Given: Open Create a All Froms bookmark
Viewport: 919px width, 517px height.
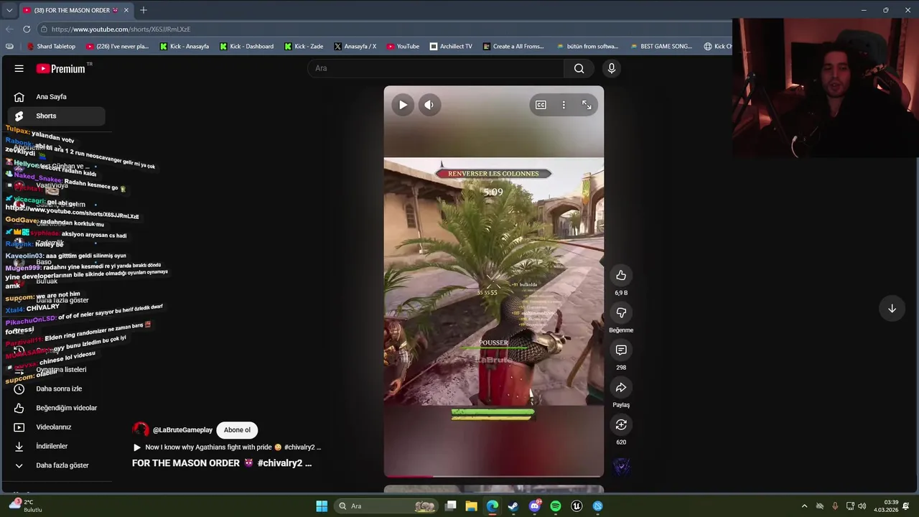Looking at the screenshot, I should point(513,46).
